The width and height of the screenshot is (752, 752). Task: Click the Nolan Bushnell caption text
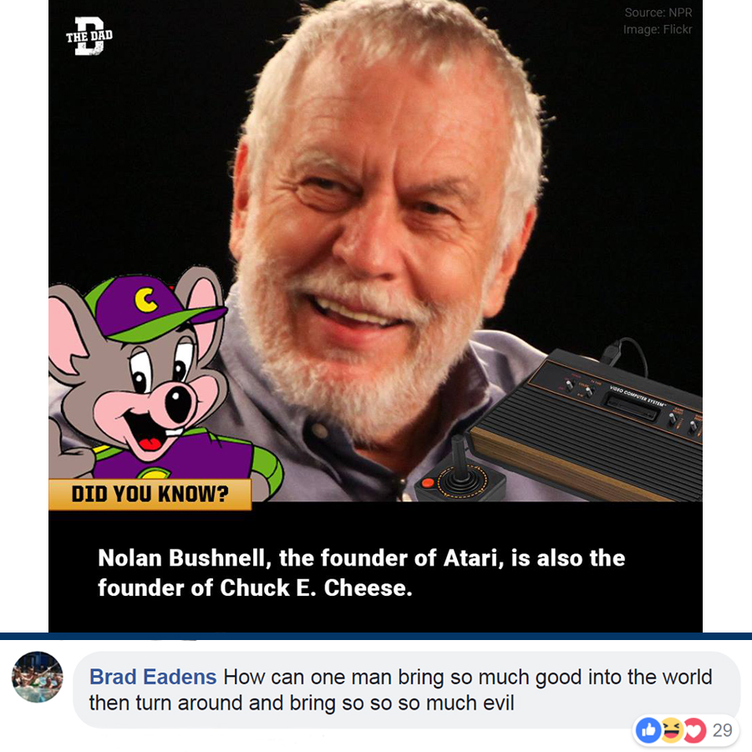[362, 572]
